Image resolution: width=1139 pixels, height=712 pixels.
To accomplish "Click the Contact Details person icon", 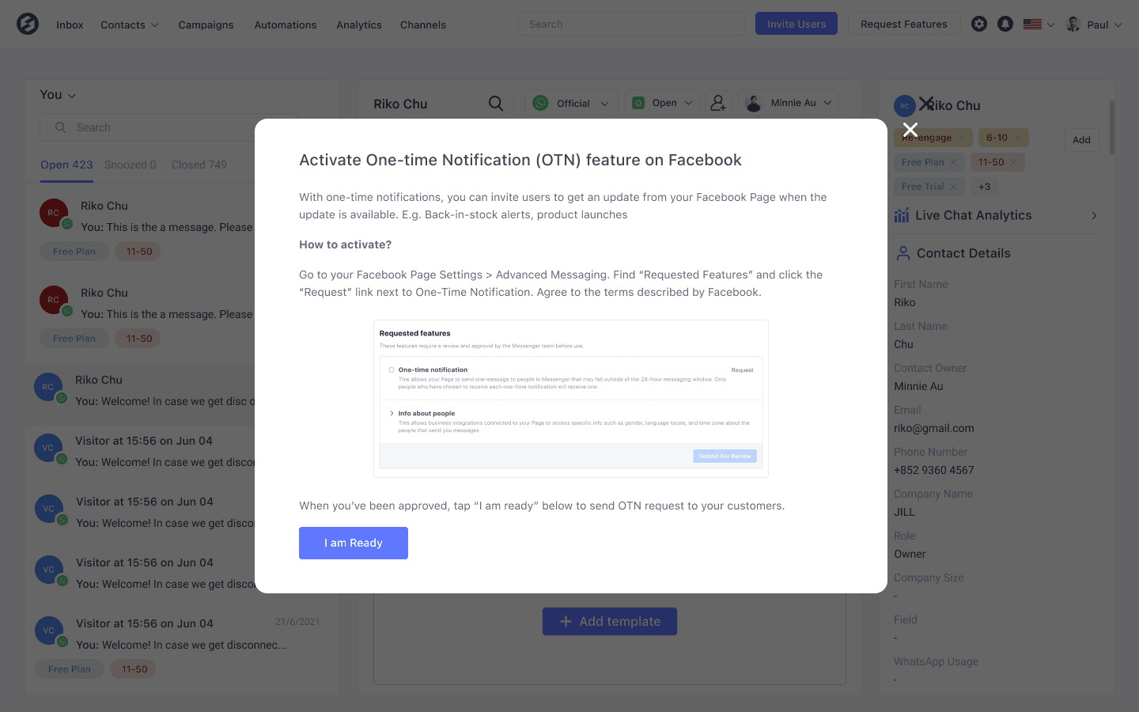I will pos(903,253).
